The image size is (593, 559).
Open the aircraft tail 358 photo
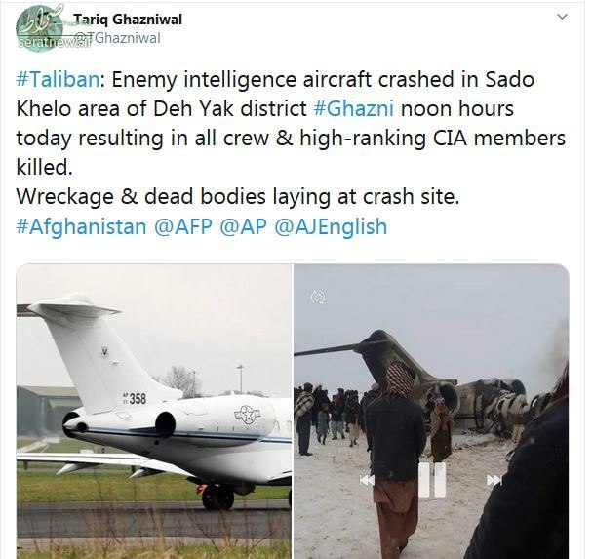[154, 411]
